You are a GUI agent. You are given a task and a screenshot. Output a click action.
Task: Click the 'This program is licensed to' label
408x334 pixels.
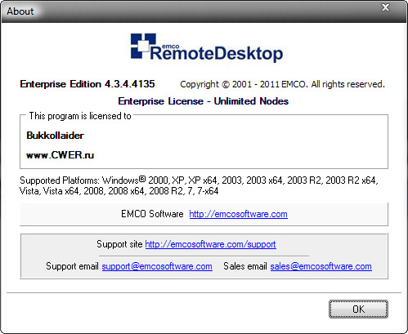point(80,116)
